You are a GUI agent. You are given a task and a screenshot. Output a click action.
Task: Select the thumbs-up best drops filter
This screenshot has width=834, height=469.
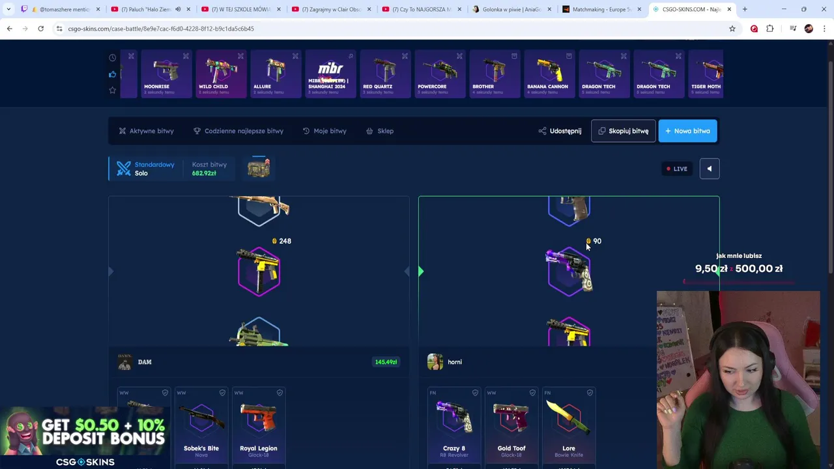coord(113,74)
